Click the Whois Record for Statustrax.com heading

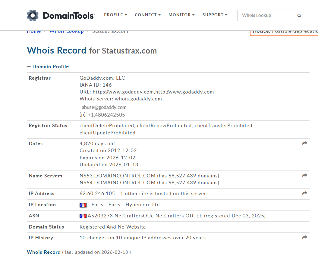[92, 51]
